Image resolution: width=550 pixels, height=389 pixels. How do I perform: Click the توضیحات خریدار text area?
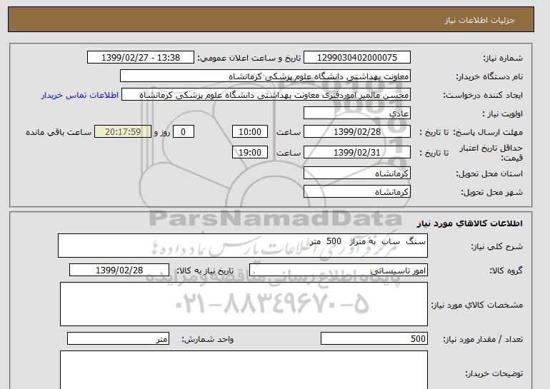pyautogui.click(x=244, y=370)
